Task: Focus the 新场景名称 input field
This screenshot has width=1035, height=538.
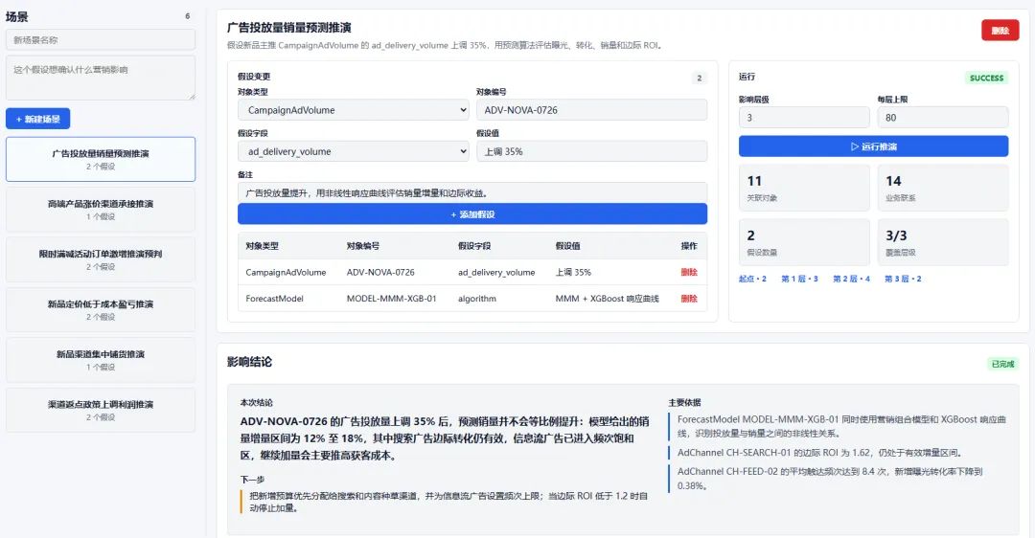Action: point(101,39)
